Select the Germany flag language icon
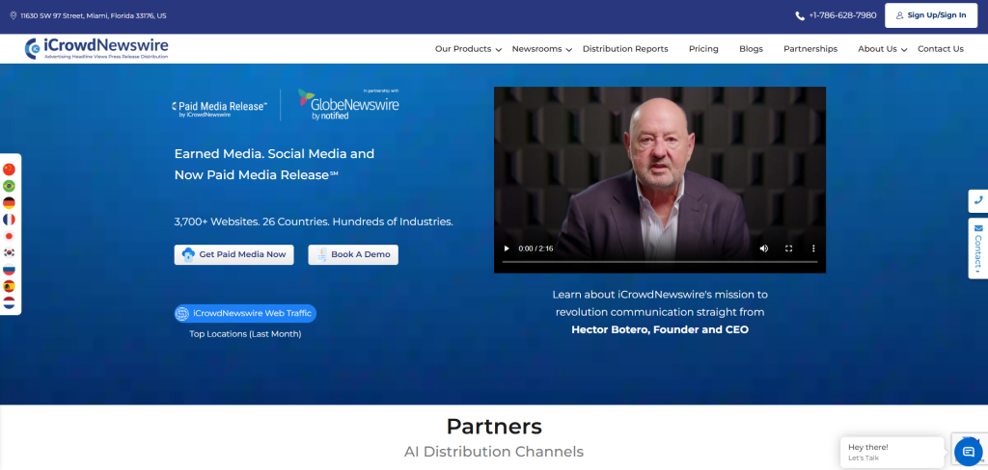988x470 pixels. click(x=9, y=202)
